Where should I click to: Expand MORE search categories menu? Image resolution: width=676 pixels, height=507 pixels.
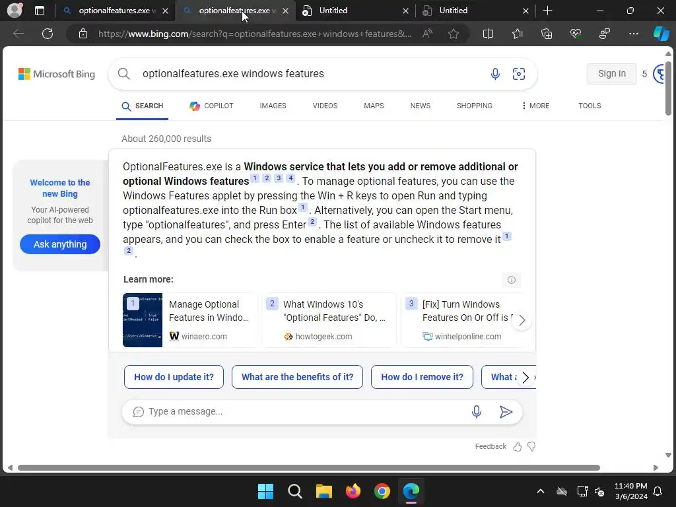(535, 106)
